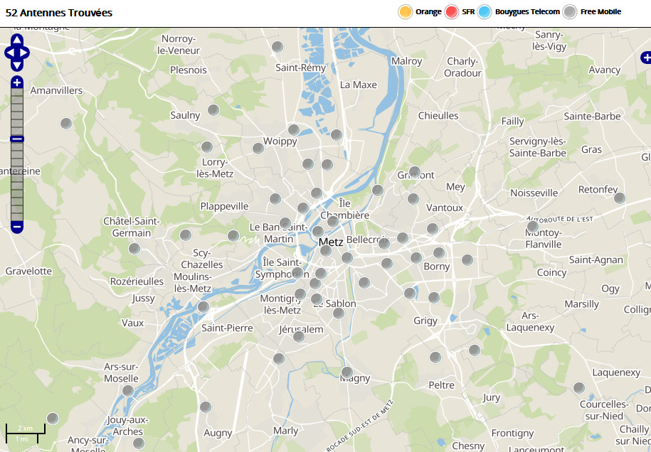Expand the layer switcher at right edge

click(645, 56)
